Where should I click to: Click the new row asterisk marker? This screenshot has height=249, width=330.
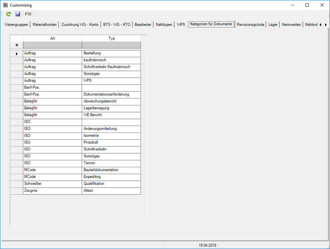16,45
